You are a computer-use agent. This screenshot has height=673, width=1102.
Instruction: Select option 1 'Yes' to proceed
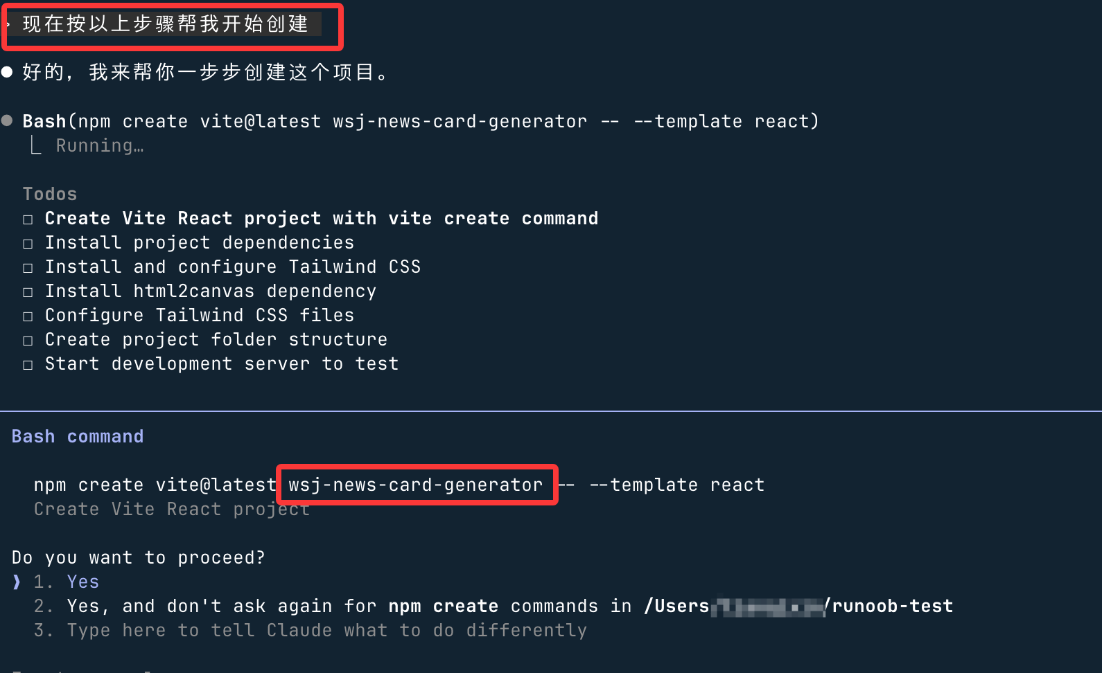click(x=82, y=582)
